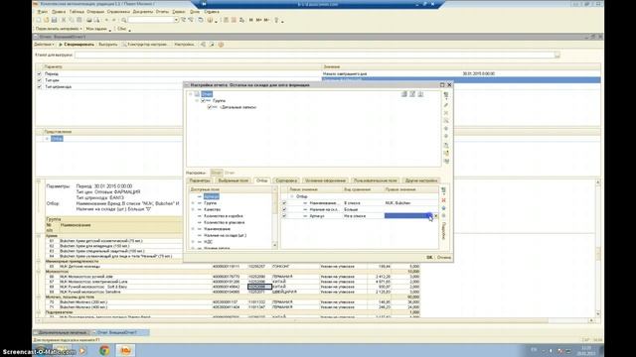The image size is (636, 357).
Task: Click the move down arrow icon beside structure tree
Action: (x=446, y=137)
